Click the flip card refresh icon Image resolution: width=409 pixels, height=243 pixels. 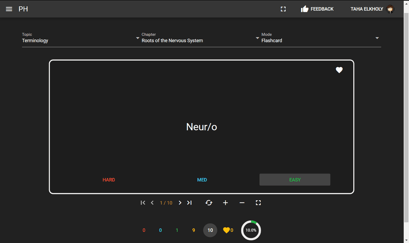209,203
